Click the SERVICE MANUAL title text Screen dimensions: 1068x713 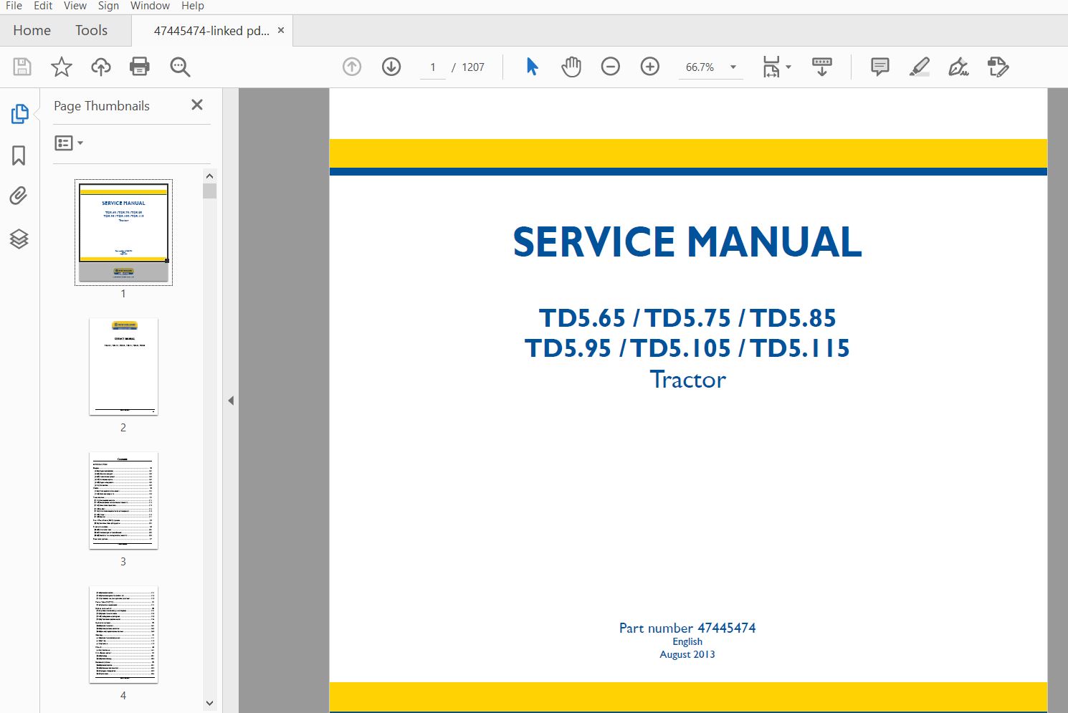pos(687,242)
